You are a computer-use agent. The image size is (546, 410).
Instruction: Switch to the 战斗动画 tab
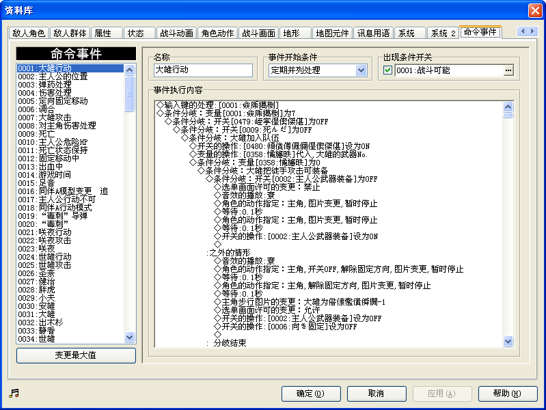pos(176,33)
